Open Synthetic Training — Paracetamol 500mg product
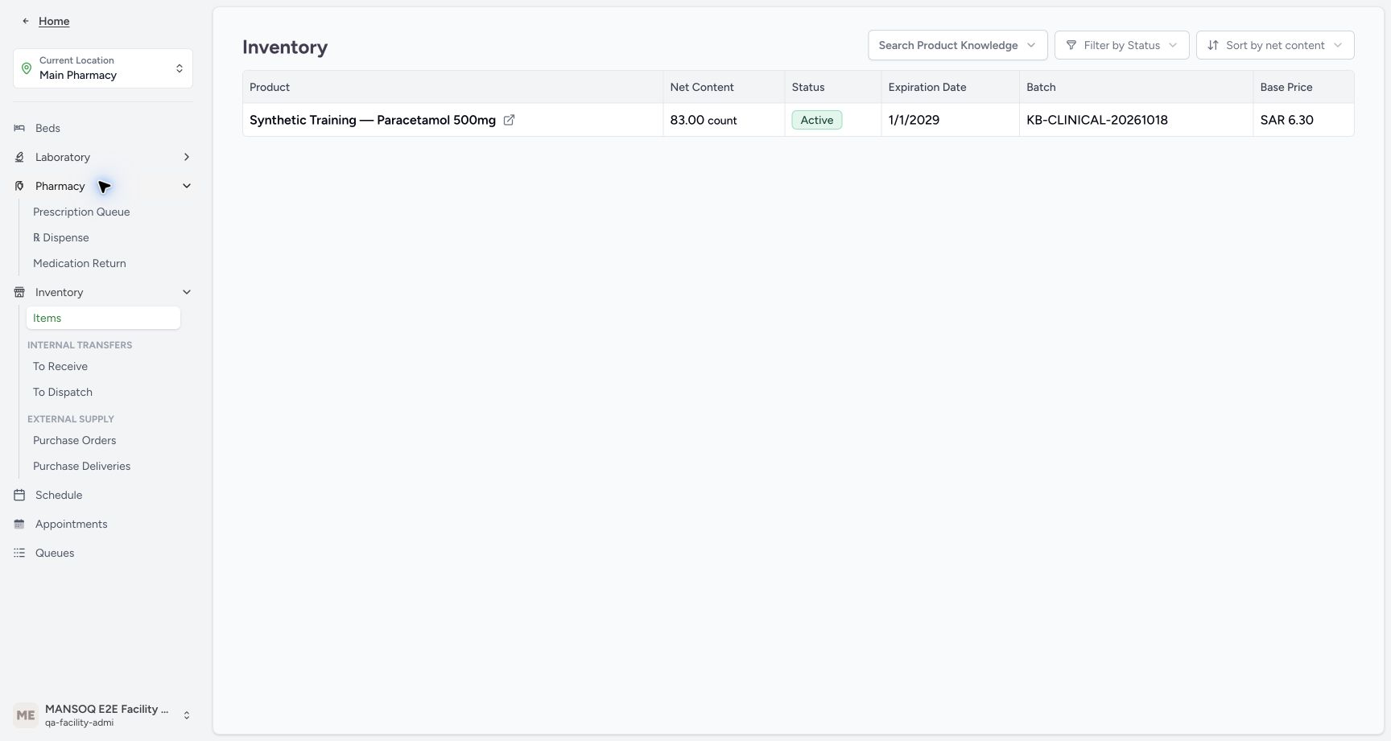The image size is (1391, 741). pyautogui.click(x=373, y=120)
